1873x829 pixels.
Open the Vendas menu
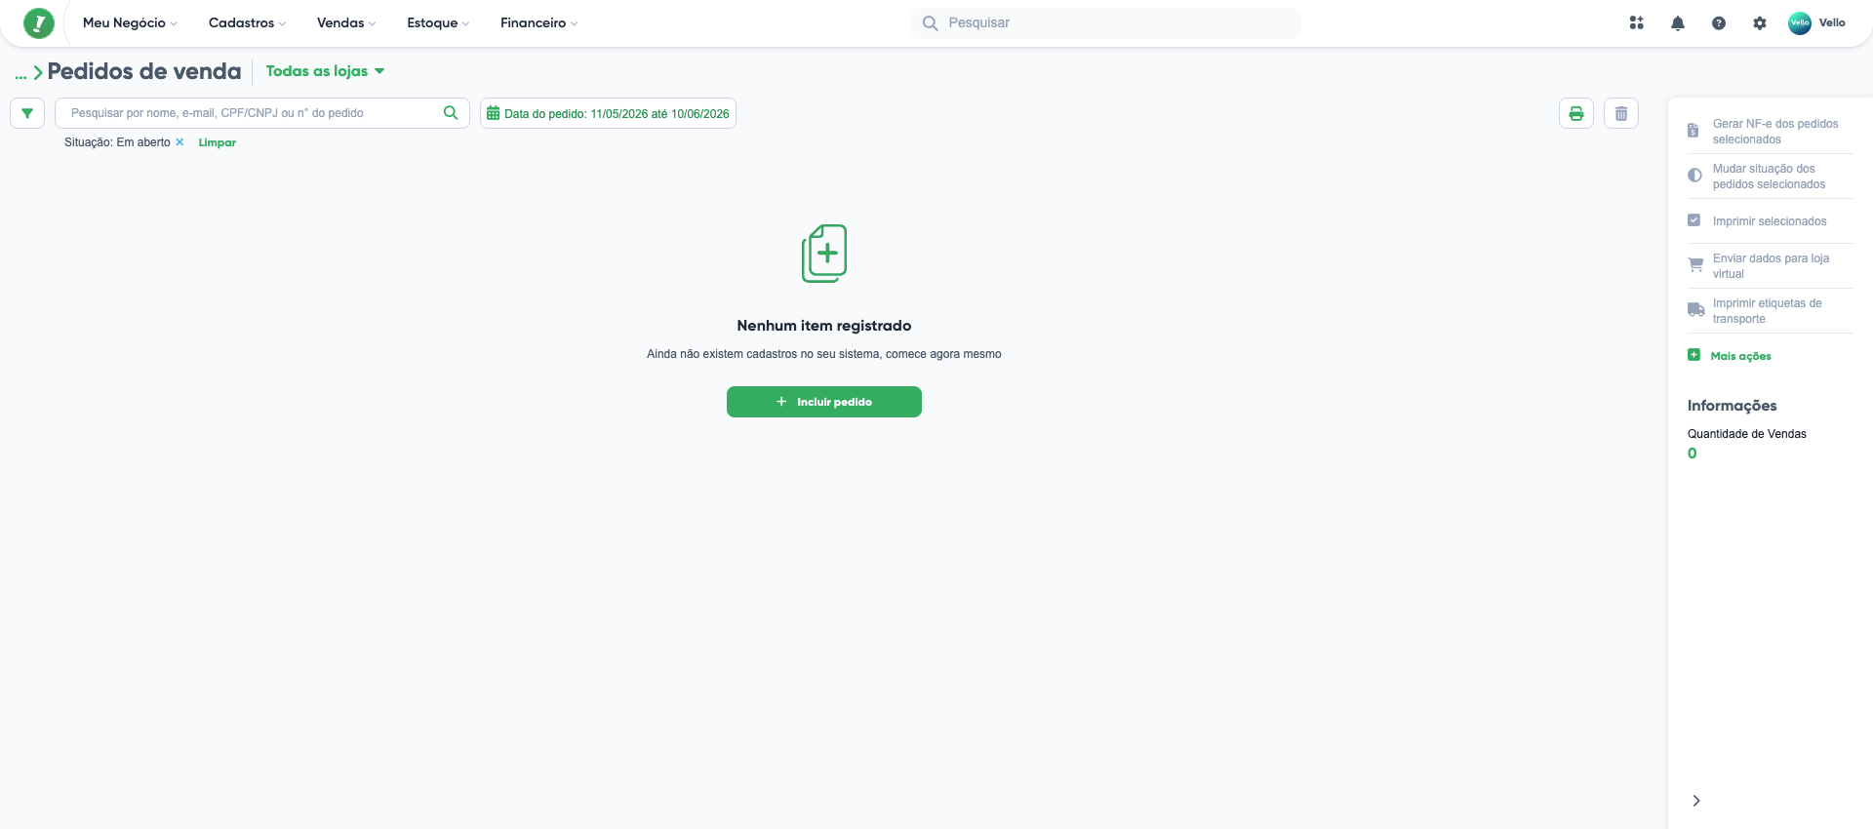[x=345, y=22]
